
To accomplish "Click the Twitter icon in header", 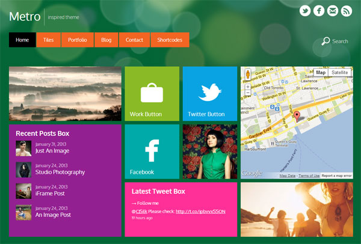I will [x=305, y=11].
